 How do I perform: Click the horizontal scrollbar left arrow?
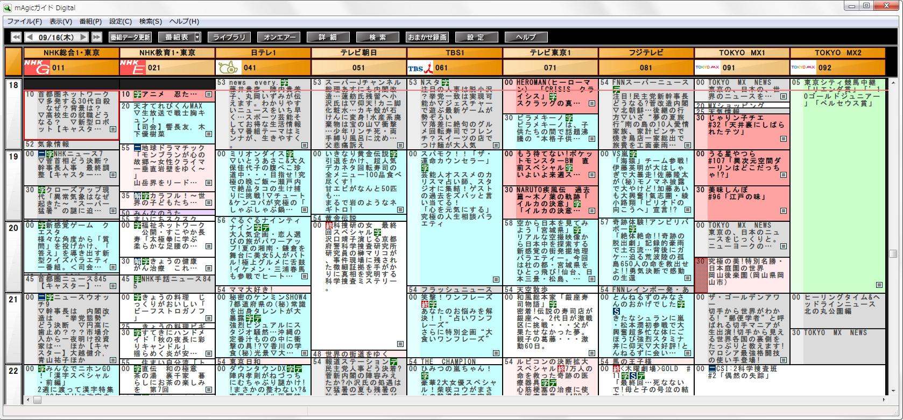[x=28, y=400]
